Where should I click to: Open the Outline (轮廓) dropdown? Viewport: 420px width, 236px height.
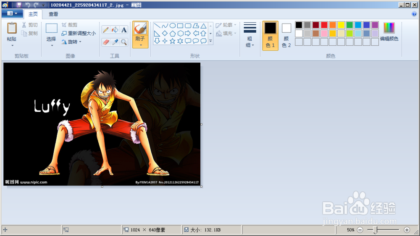[x=226, y=25]
